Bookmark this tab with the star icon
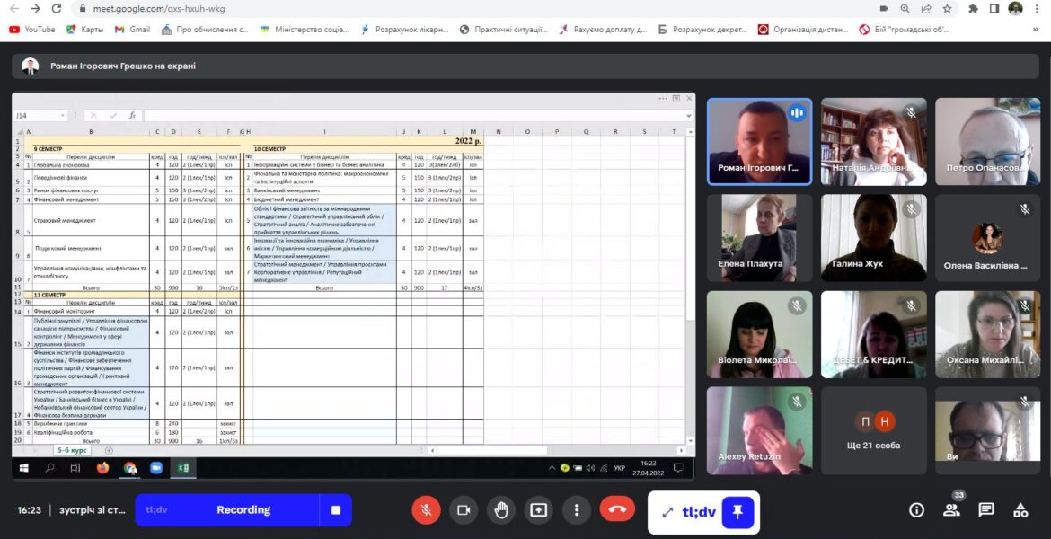1051x539 pixels. coord(947,9)
